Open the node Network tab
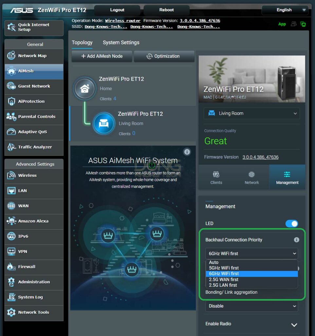The height and width of the screenshot is (336, 315). (x=252, y=178)
